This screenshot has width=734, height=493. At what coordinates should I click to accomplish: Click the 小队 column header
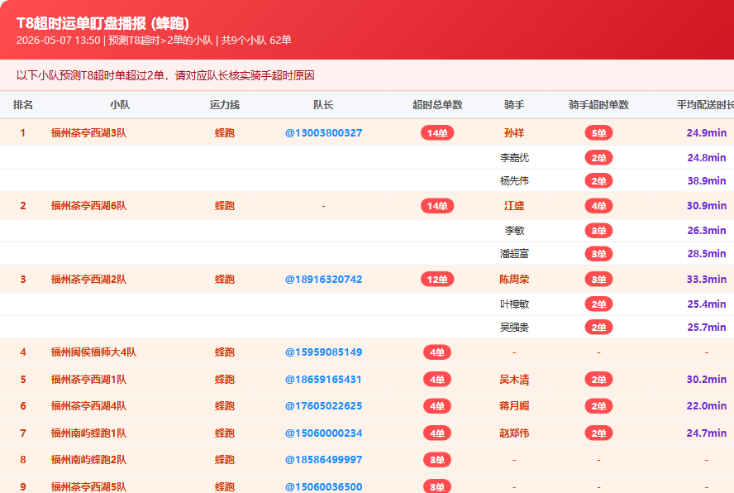(120, 105)
